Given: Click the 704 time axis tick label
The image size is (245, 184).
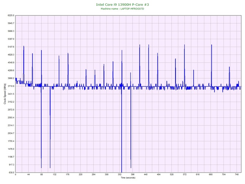Looking at the screenshot, I should pos(224,174).
